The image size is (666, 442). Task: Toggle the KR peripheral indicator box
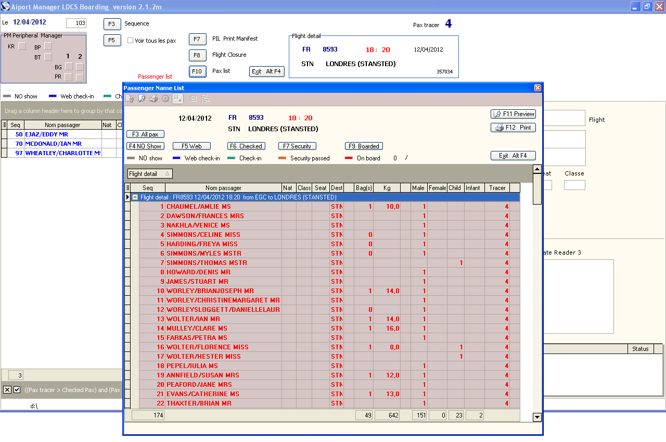click(22, 46)
